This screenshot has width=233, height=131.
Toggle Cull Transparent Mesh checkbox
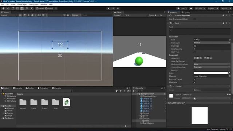pos(194,19)
